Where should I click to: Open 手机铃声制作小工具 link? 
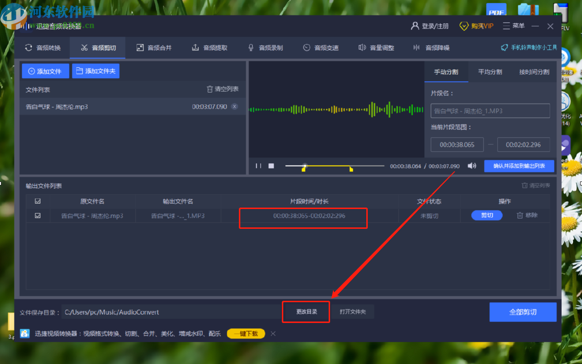pyautogui.click(x=529, y=47)
